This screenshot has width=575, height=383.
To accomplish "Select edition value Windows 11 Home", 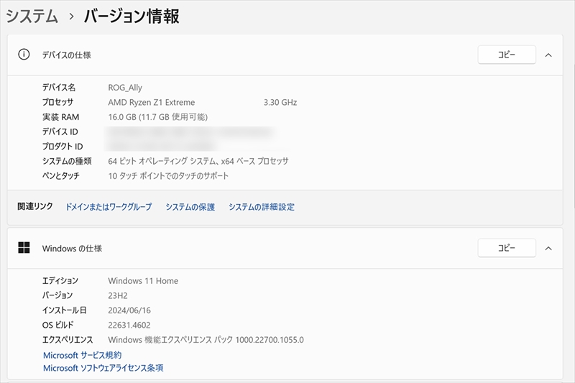I will 143,281.
